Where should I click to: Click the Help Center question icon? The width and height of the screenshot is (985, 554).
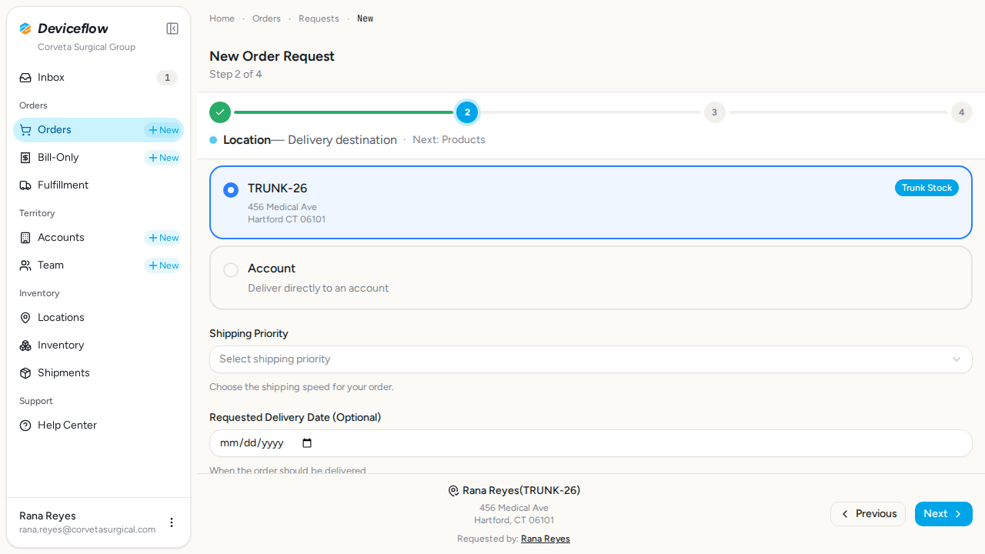[25, 426]
